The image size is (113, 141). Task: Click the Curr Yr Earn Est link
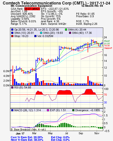pyautogui.click(x=27, y=137)
